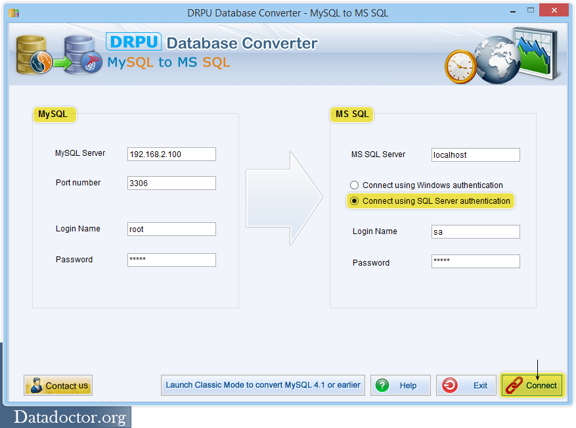This screenshot has width=576, height=428.
Task: Click the MS SQL Password field
Action: [476, 262]
